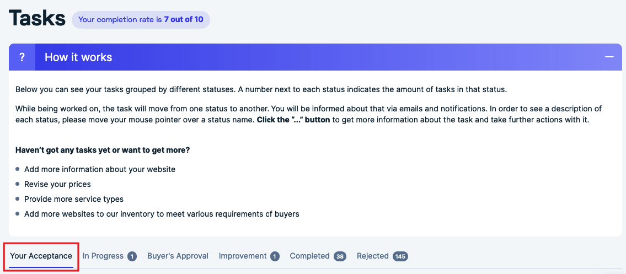Click Add more information about your website
The width and height of the screenshot is (626, 274).
(x=100, y=169)
